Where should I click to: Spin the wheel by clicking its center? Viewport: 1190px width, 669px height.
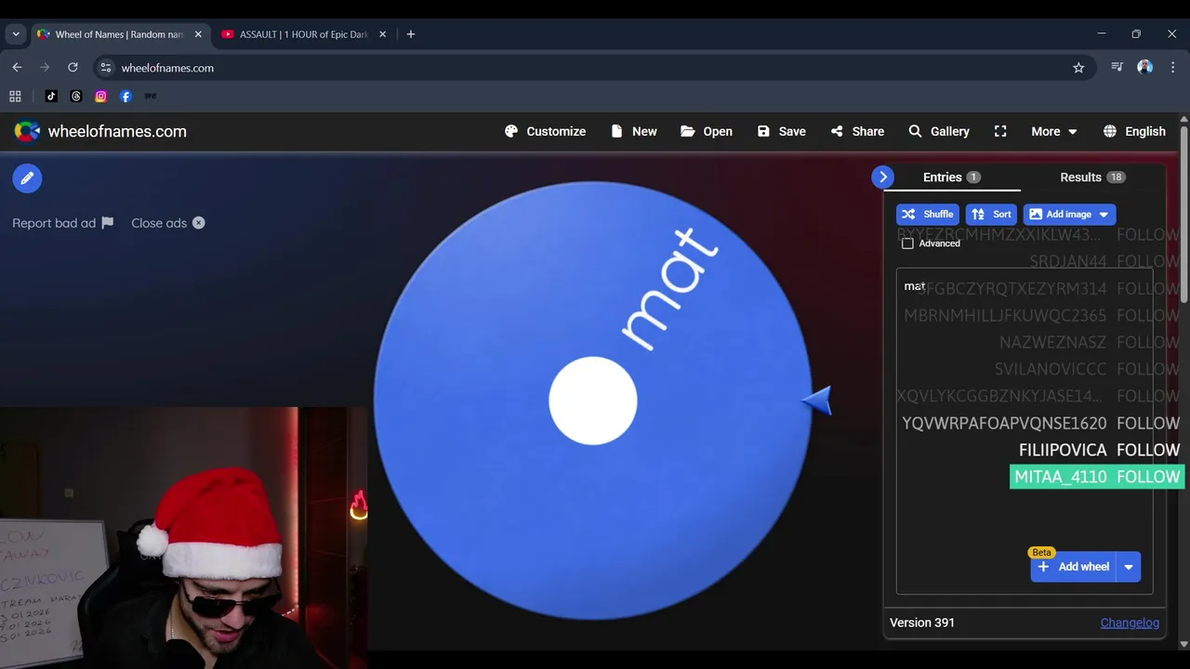tap(593, 401)
